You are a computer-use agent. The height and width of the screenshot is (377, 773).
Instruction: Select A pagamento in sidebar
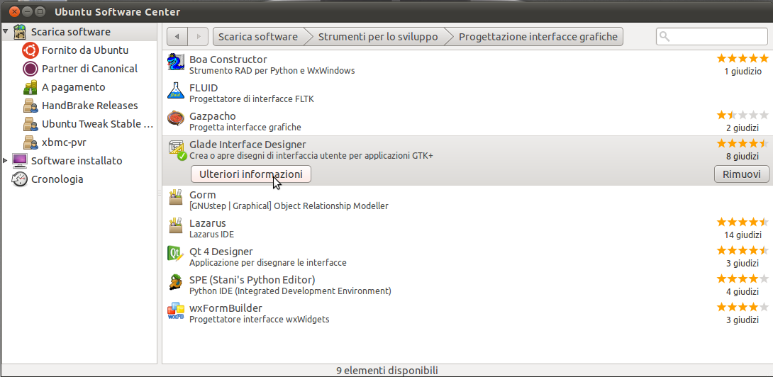click(x=74, y=87)
